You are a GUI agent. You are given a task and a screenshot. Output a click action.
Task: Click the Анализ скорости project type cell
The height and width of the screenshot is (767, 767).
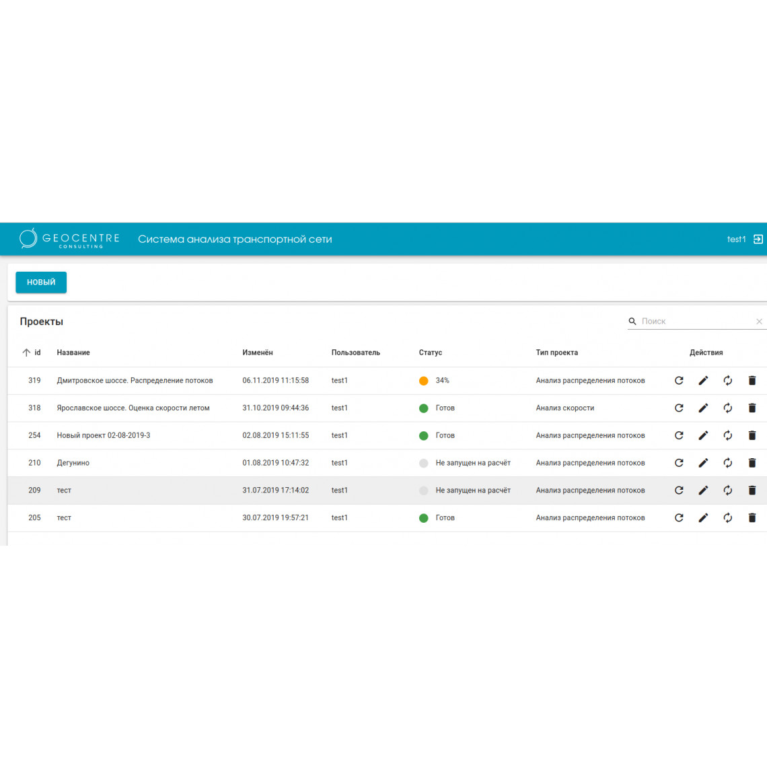[565, 408]
